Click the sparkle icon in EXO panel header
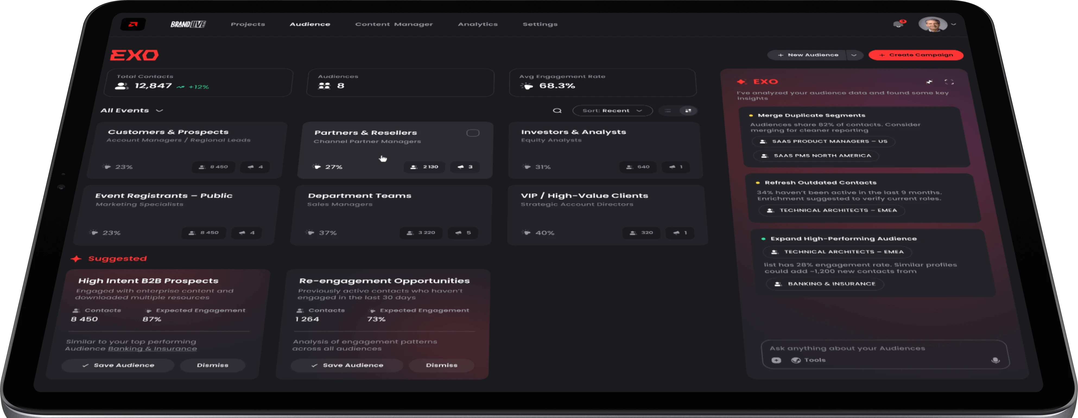 coord(930,82)
